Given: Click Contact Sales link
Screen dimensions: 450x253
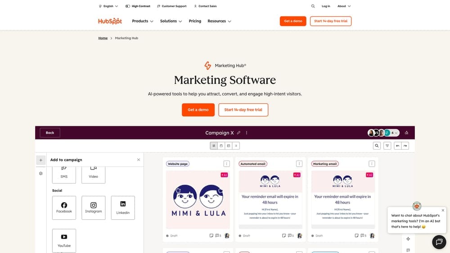Looking at the screenshot, I should [205, 6].
